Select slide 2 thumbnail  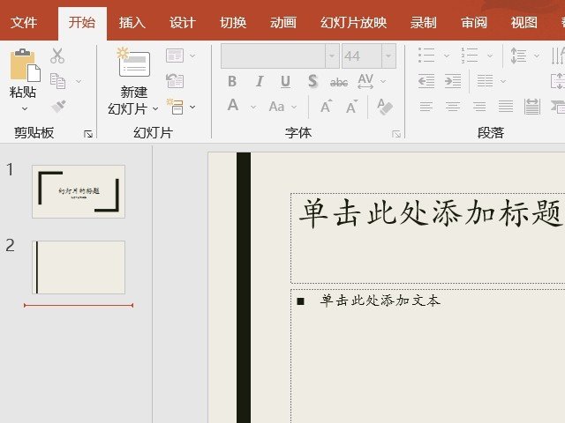point(79,267)
